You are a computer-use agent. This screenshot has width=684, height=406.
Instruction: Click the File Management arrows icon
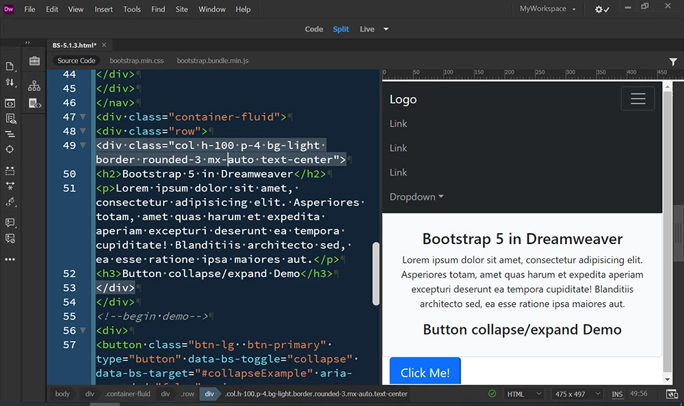click(x=10, y=83)
